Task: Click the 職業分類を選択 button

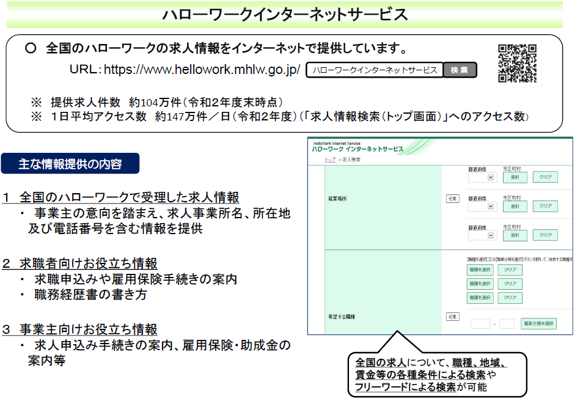Action: [x=538, y=324]
